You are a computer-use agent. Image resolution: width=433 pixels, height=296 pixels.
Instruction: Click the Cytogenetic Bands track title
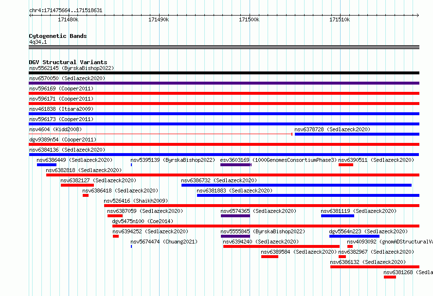tap(58, 36)
